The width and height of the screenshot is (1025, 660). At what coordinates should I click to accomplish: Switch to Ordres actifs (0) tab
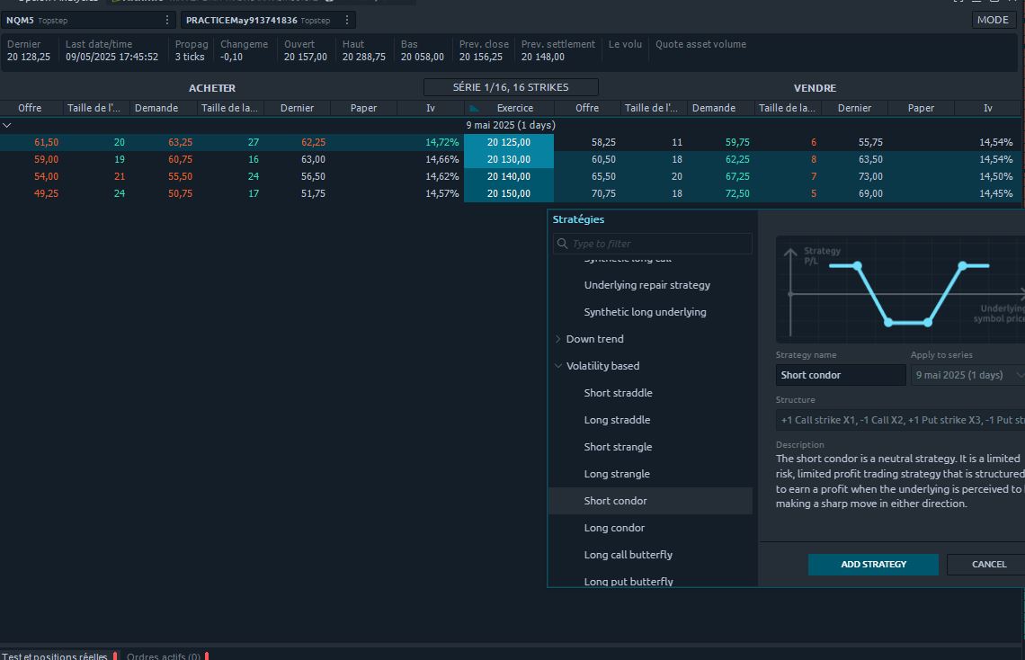pos(164,656)
